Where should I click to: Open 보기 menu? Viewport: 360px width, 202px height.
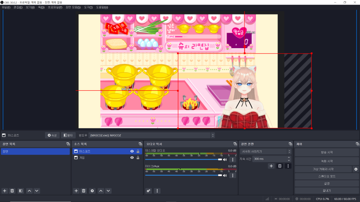coord(30,7)
